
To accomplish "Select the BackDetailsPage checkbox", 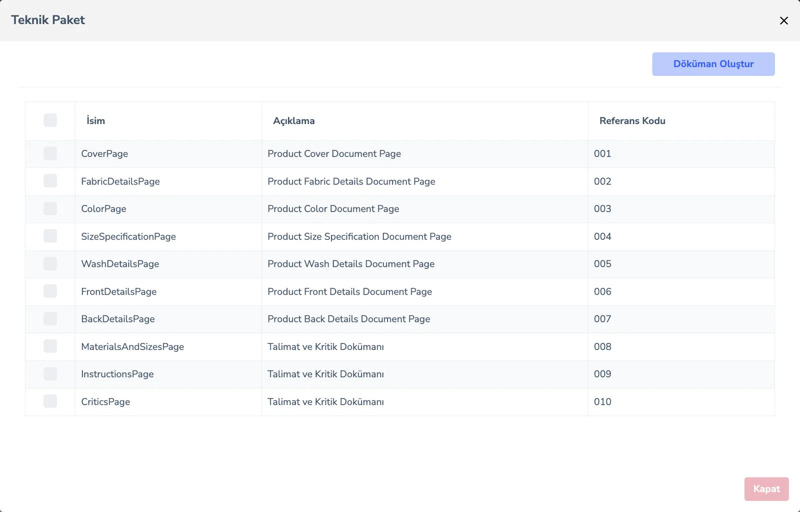I will (50, 318).
